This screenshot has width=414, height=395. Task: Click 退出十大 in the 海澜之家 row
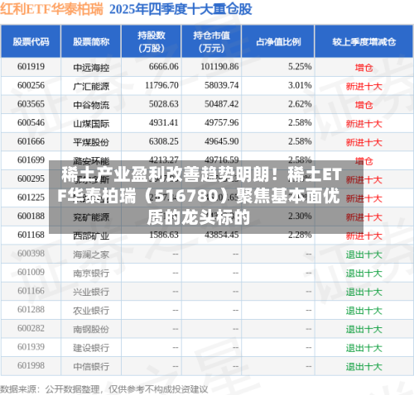(363, 255)
